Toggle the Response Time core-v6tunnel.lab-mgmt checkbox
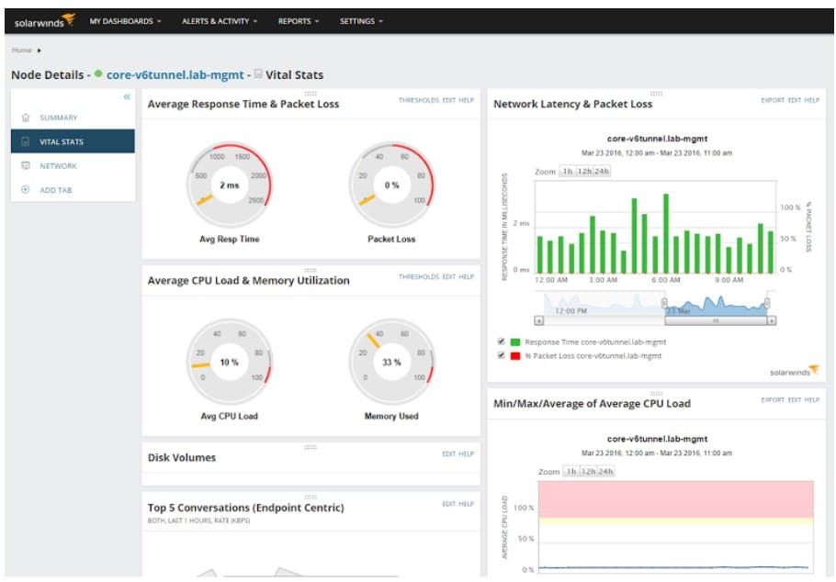Screen dimensions: 836x582 (x=502, y=341)
